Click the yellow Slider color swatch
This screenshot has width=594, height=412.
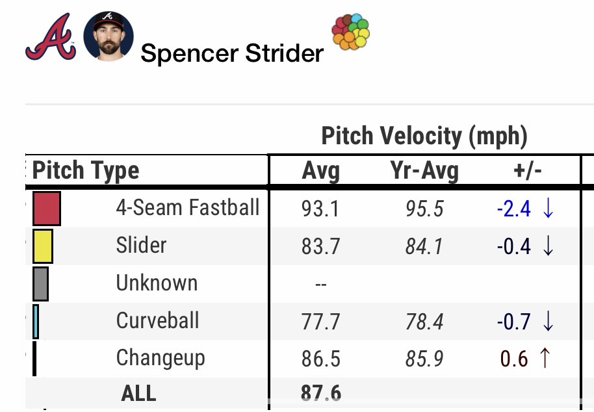42,246
